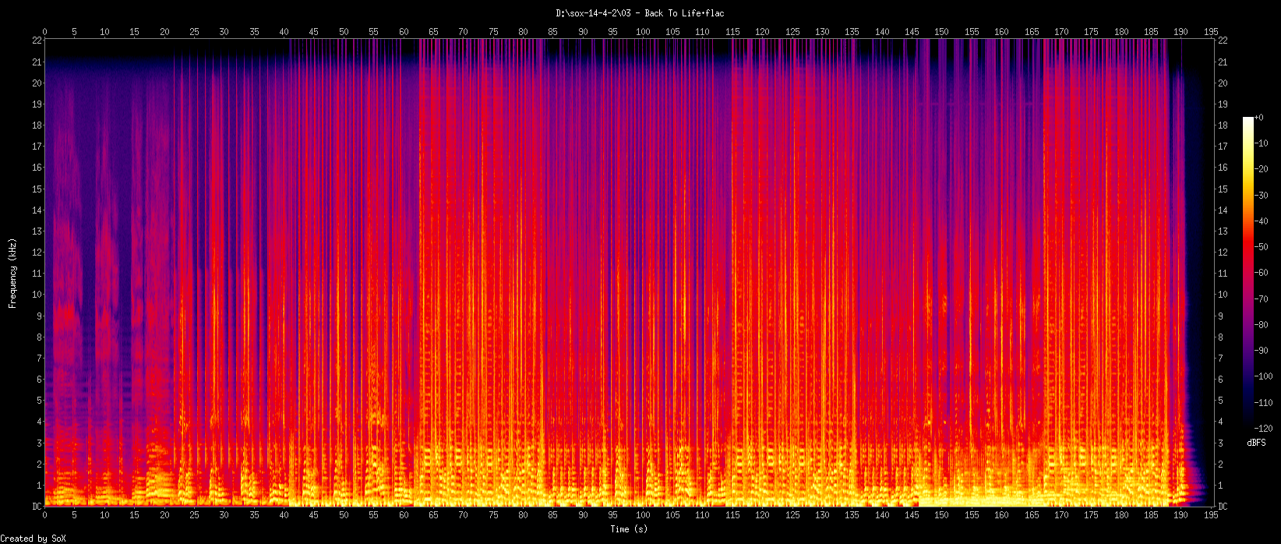Click the '75' tick on the bottom time axis

pyautogui.click(x=493, y=515)
